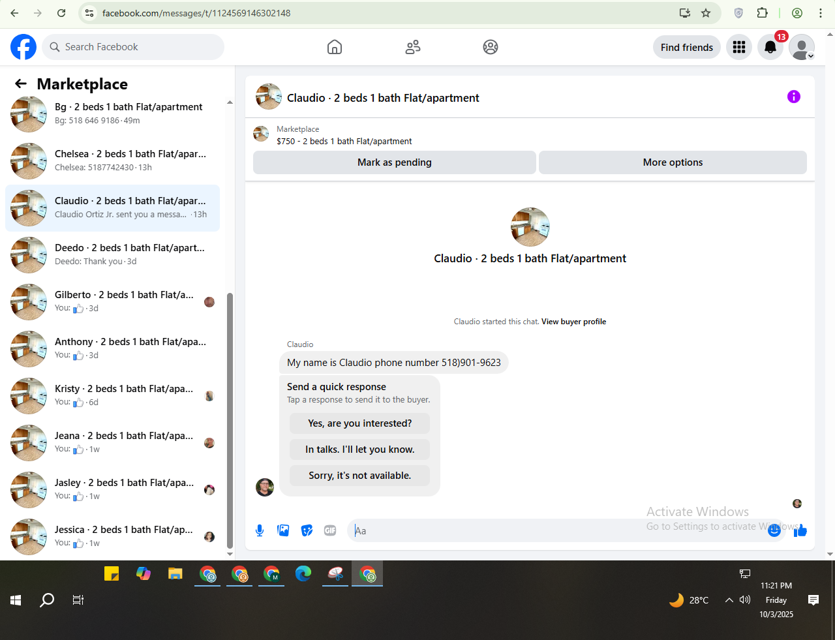Image resolution: width=835 pixels, height=640 pixels.
Task: Open notifications bell with 13 alerts
Action: 770,47
